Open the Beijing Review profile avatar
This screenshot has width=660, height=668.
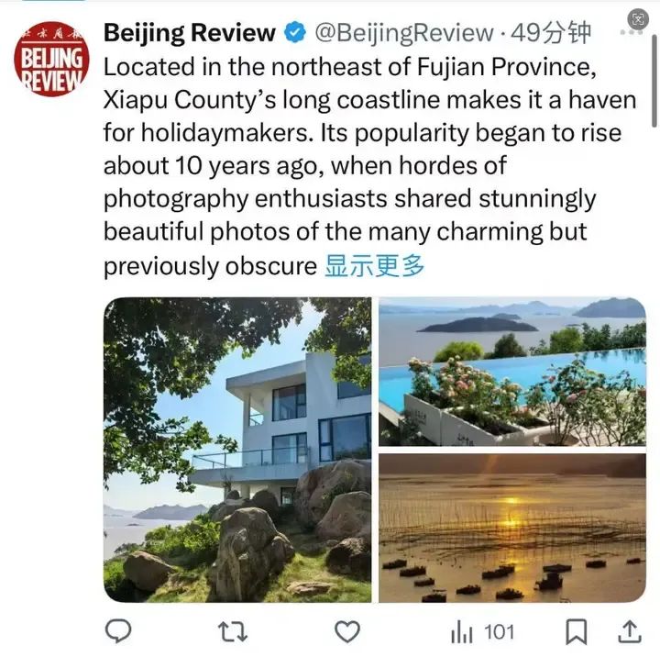pyautogui.click(x=51, y=59)
